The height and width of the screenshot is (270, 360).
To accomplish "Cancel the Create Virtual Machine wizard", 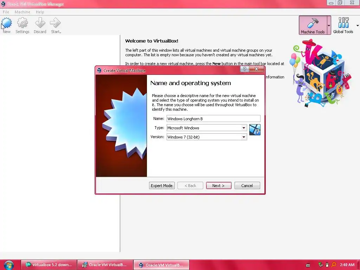I will pyautogui.click(x=247, y=186).
